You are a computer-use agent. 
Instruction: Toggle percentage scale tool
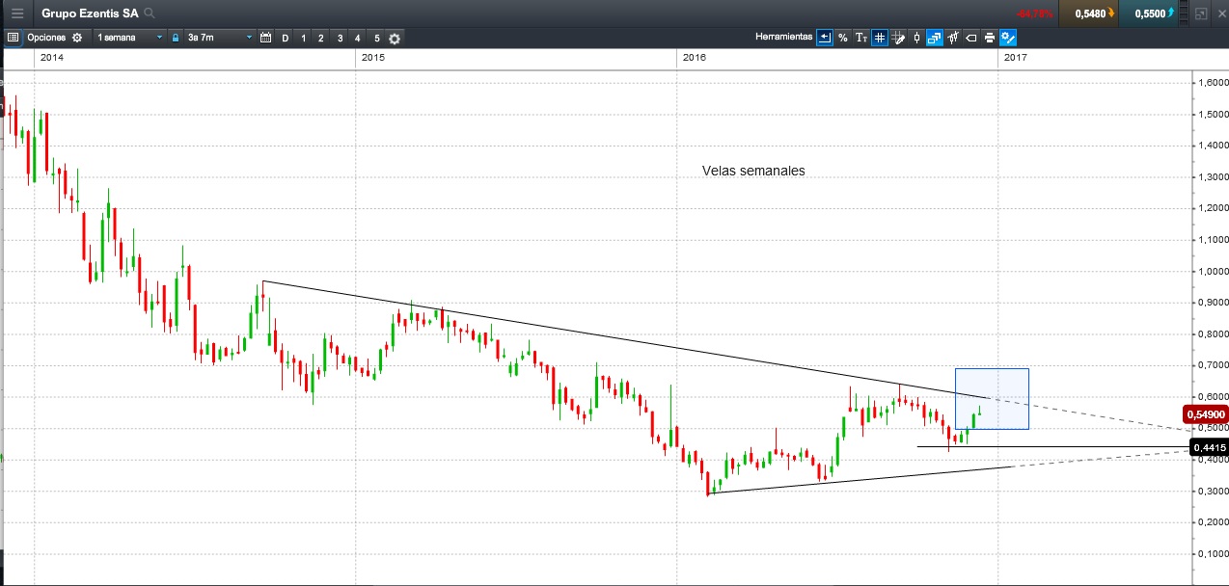tap(842, 38)
